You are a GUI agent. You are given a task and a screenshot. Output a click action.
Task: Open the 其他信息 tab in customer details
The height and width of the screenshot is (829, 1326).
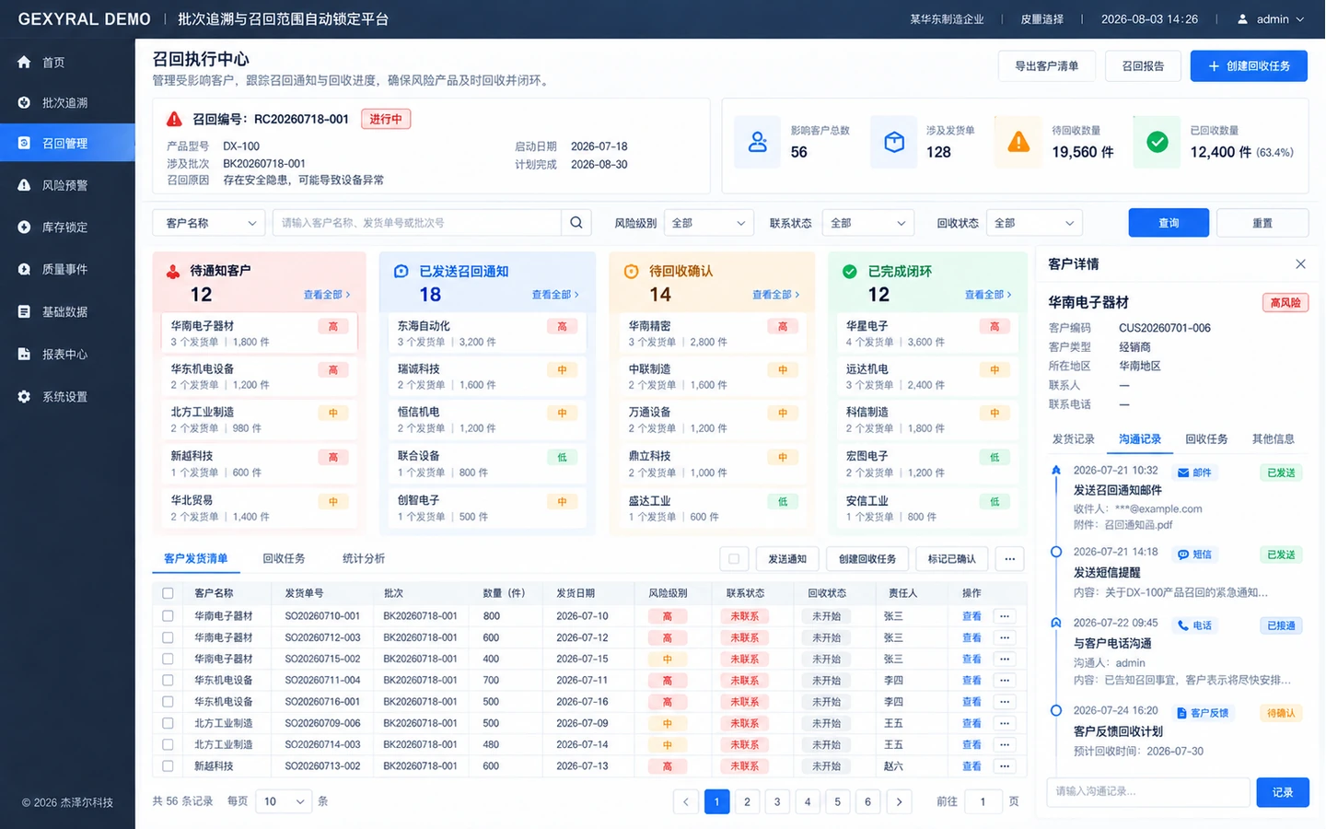click(x=1274, y=439)
